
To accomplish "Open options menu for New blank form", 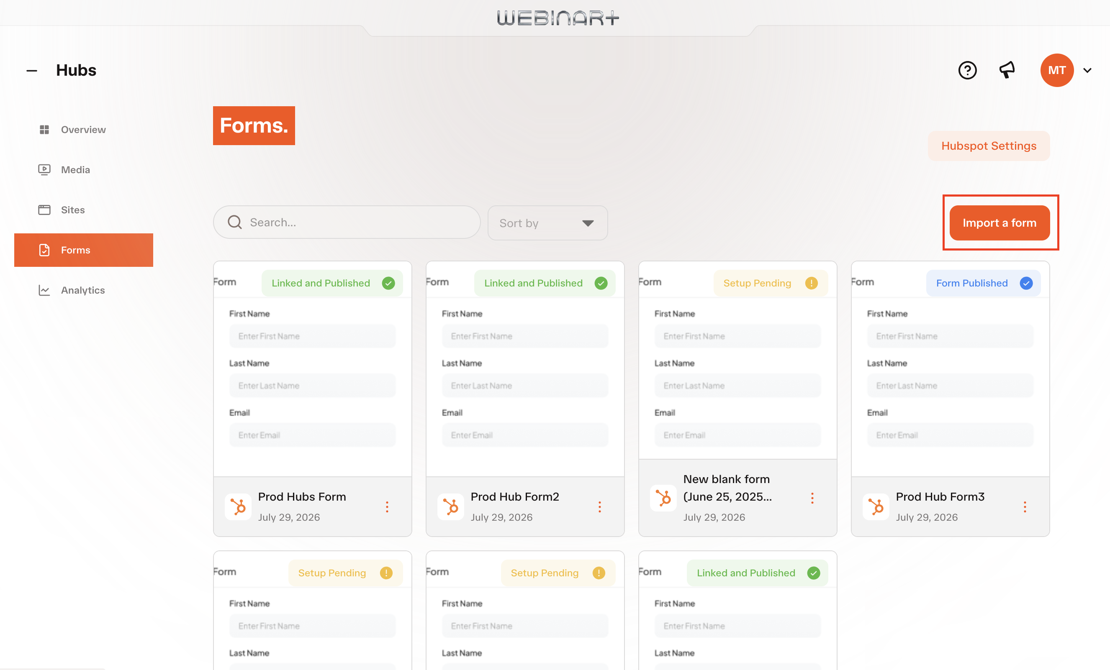I will point(812,498).
